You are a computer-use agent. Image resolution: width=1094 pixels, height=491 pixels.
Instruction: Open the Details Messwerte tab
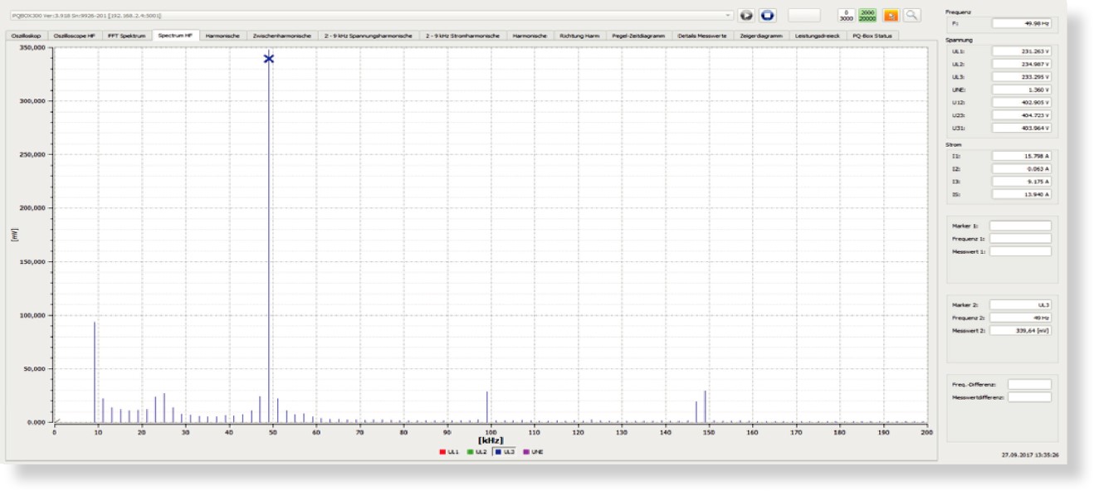702,36
